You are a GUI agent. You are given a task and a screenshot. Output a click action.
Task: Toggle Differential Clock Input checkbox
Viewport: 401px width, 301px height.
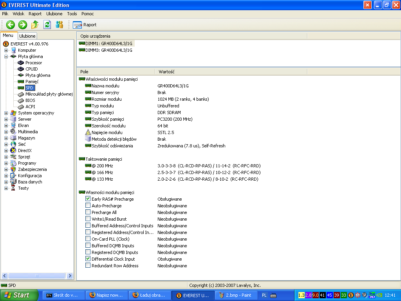point(88,259)
